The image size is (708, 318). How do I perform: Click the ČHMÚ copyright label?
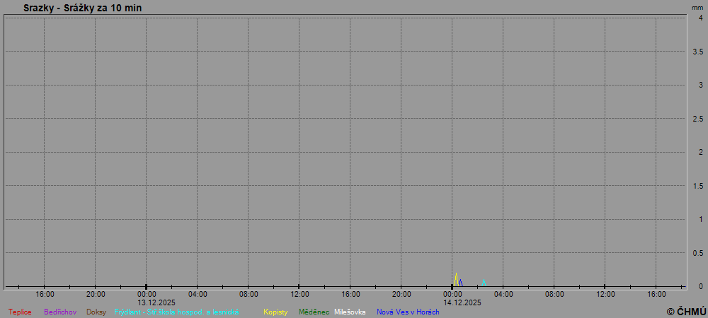point(686,311)
